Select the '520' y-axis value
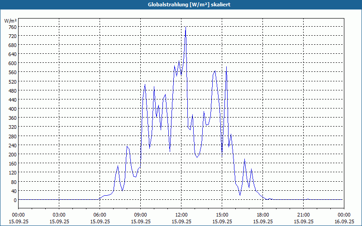Screen dimensions: 362x226 coord(13,82)
